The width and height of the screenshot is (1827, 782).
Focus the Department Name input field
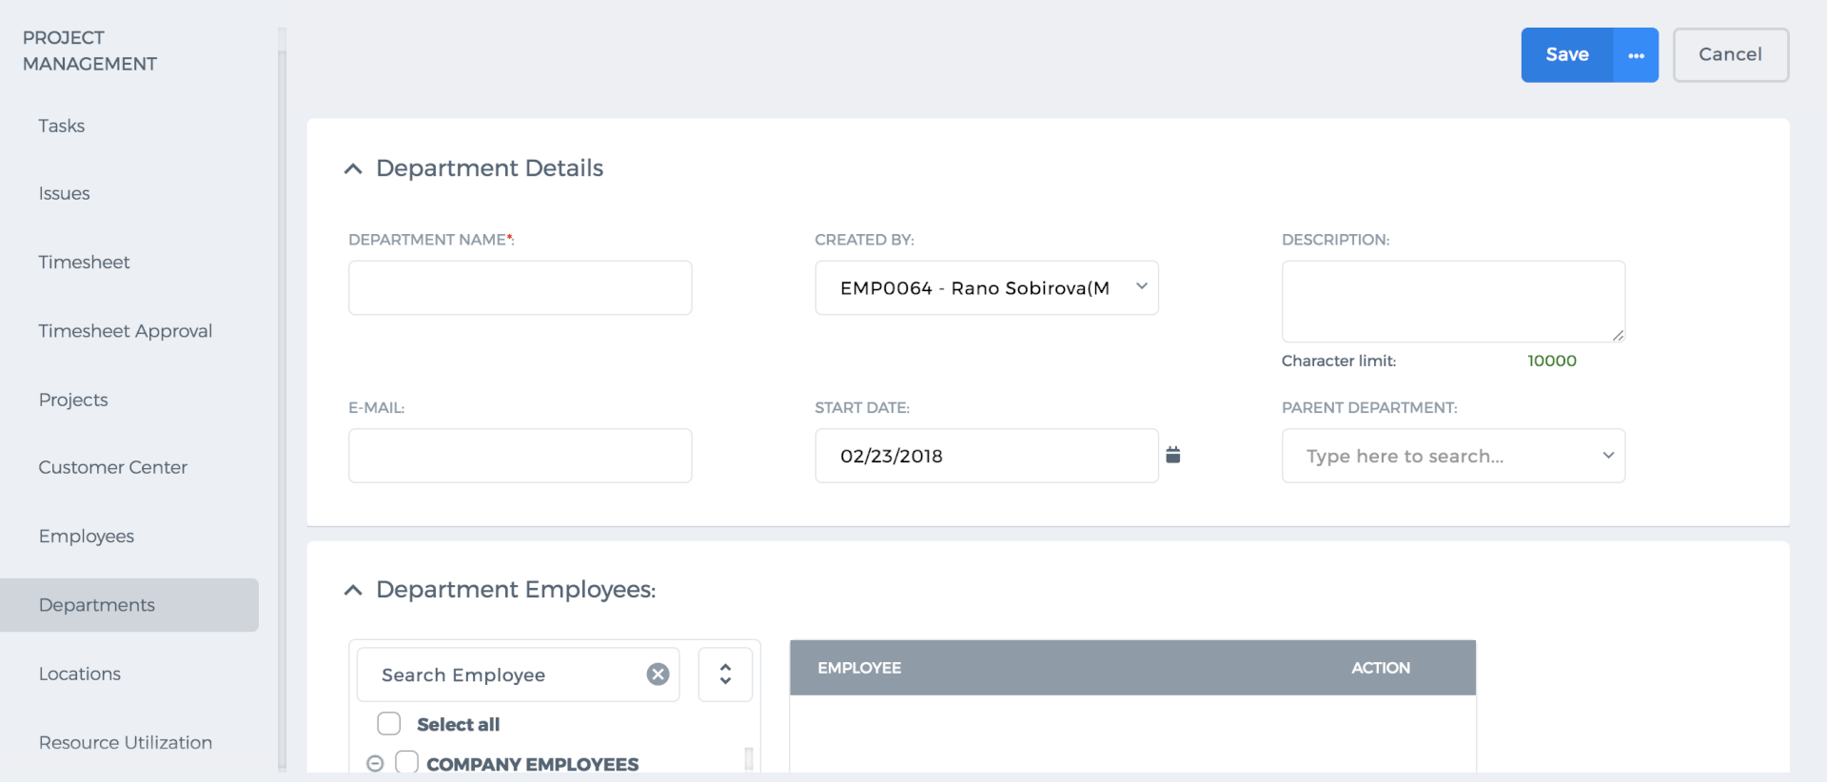tap(520, 287)
